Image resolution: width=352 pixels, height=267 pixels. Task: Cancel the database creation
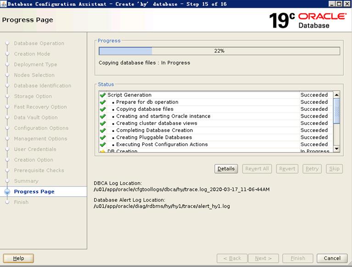coord(332,258)
